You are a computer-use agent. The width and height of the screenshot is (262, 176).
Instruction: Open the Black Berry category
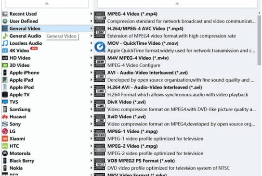(x=47, y=161)
